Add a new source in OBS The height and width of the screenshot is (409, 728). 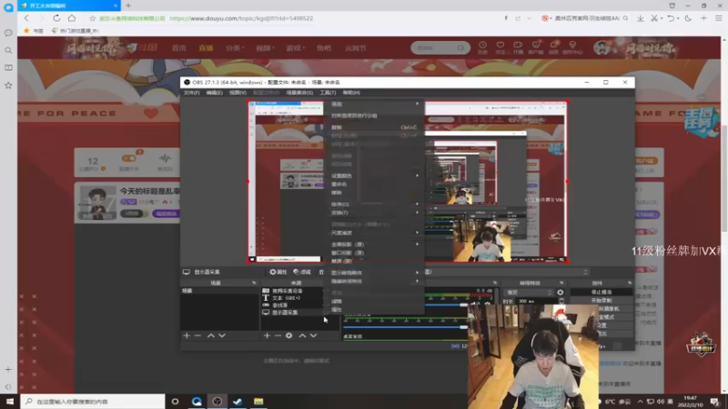[267, 335]
